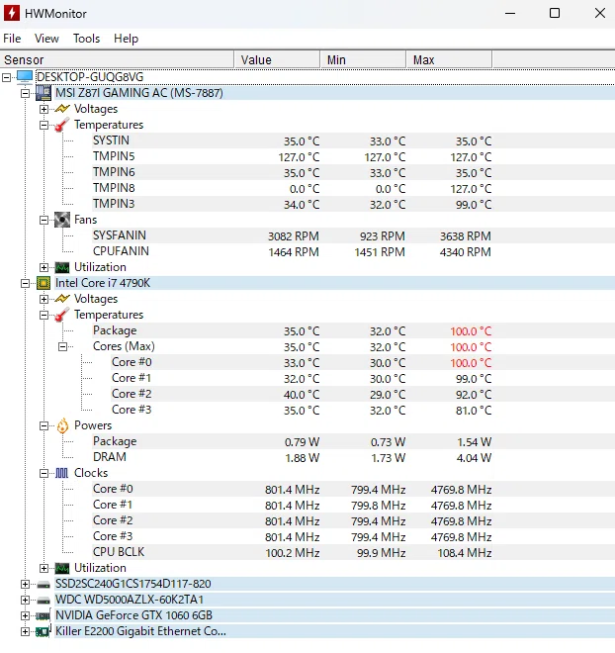Collapse the Clocks node
This screenshot has width=615, height=653.
(44, 473)
